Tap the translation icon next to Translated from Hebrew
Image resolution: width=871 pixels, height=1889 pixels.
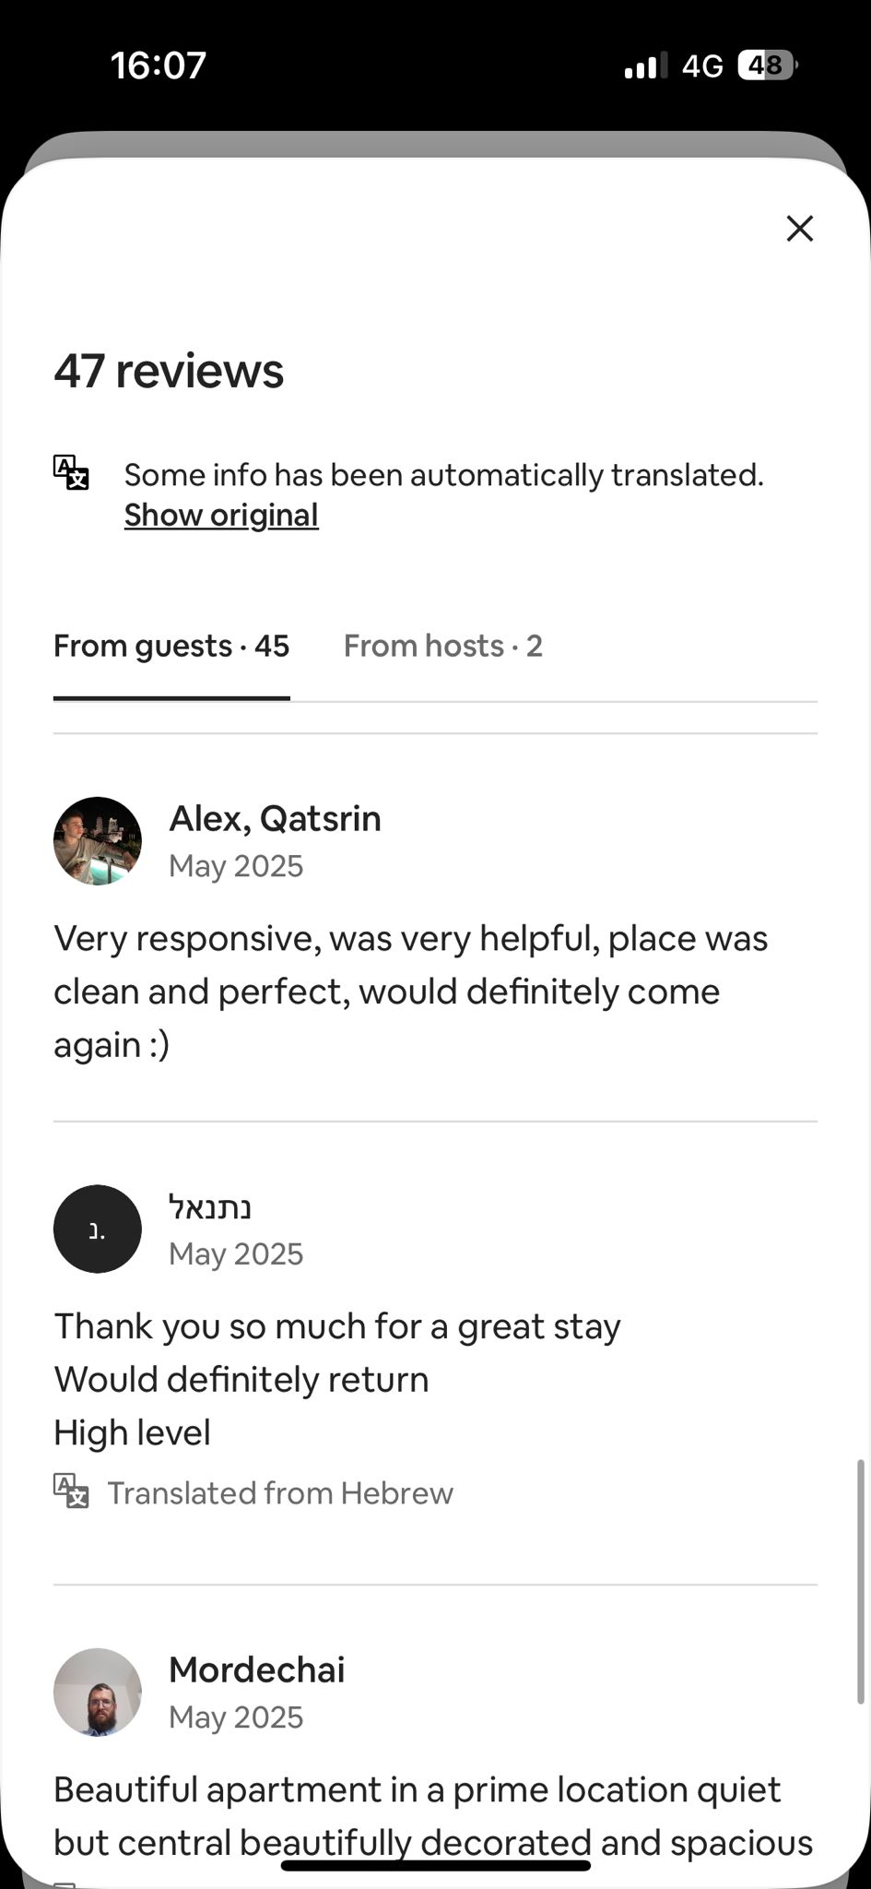click(x=71, y=1491)
